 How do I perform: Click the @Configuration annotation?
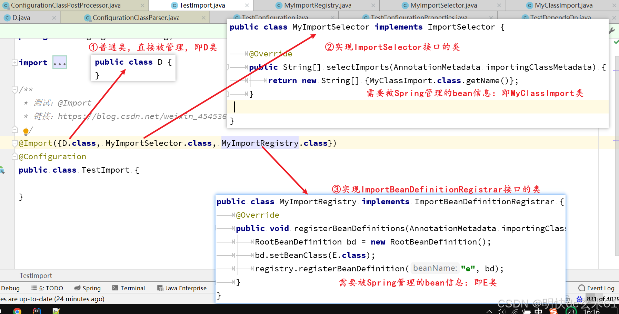tap(52, 156)
